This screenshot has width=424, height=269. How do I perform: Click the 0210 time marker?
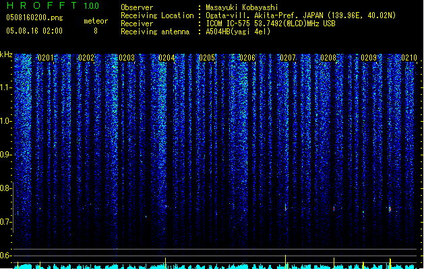coord(409,58)
